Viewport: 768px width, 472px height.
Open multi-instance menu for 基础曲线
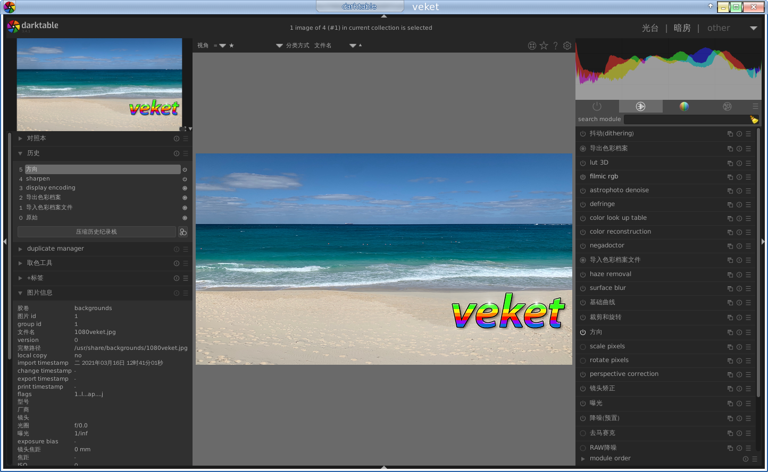[x=730, y=303]
